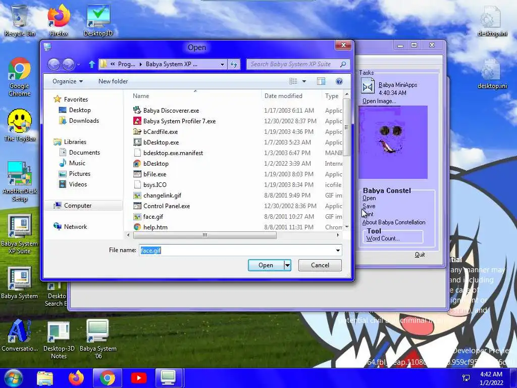Click About Babya Constellation
517x388 pixels.
tap(394, 222)
